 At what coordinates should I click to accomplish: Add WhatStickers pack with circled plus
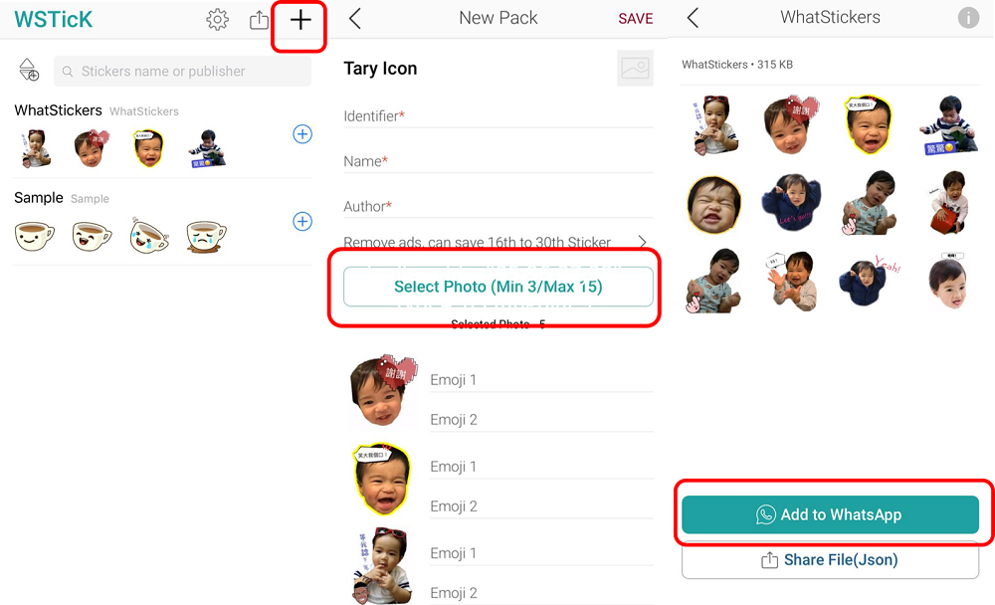[x=302, y=134]
